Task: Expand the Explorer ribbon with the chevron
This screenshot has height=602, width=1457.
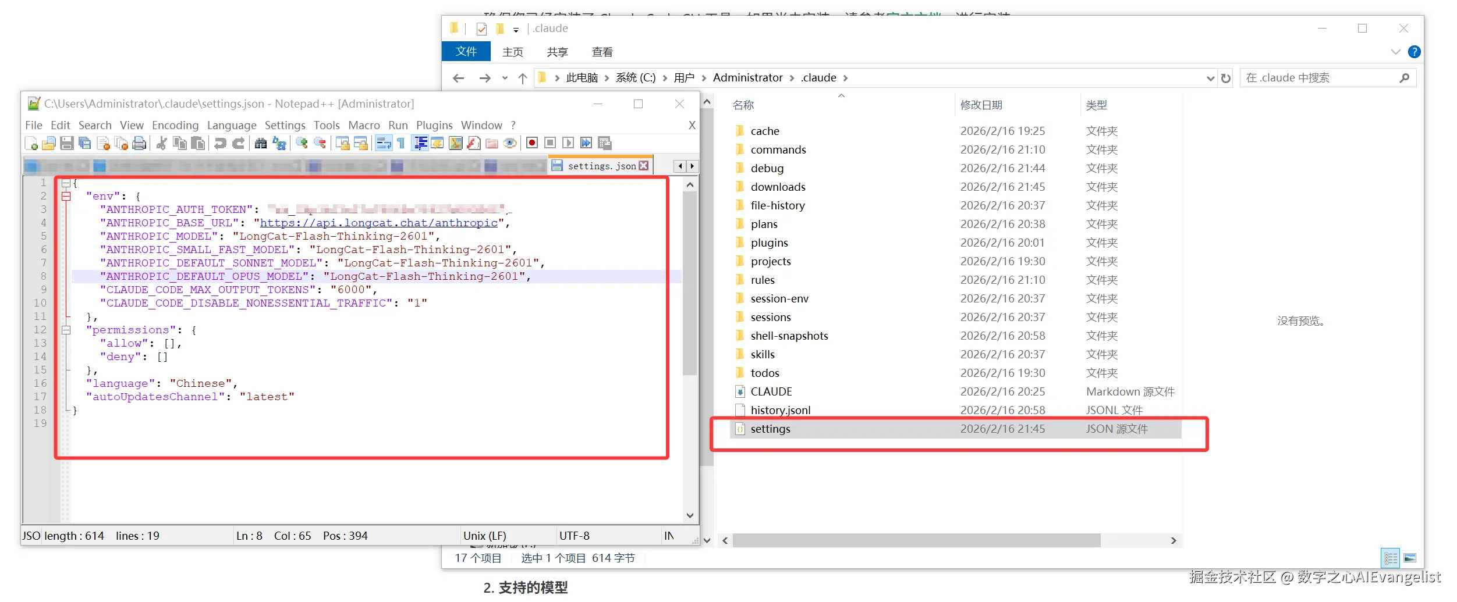Action: [1396, 52]
